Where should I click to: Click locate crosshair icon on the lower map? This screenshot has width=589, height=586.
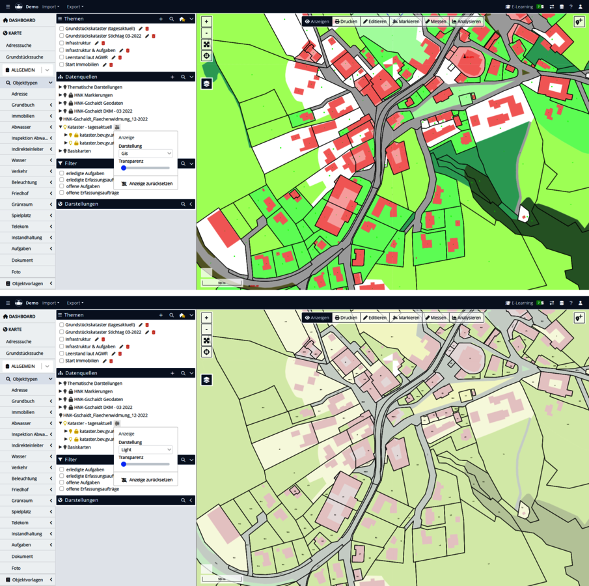click(x=206, y=352)
